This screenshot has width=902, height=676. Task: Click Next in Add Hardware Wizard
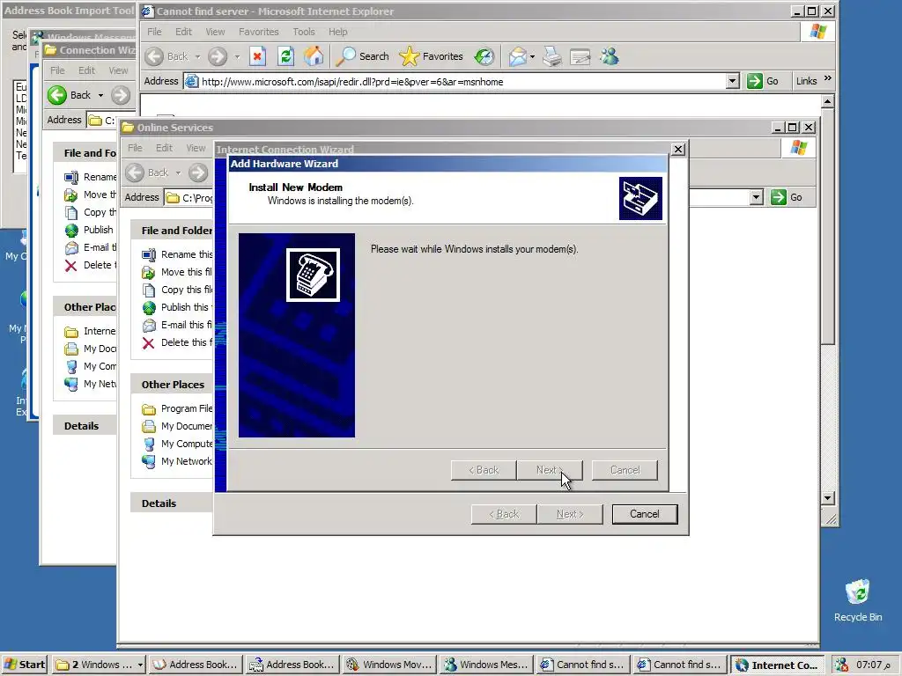[550, 470]
